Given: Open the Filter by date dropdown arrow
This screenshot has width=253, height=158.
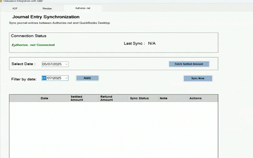Looking at the screenshot, I should click(66, 78).
